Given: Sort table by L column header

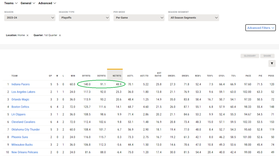Looking at the screenshot, I should coord(63,76).
